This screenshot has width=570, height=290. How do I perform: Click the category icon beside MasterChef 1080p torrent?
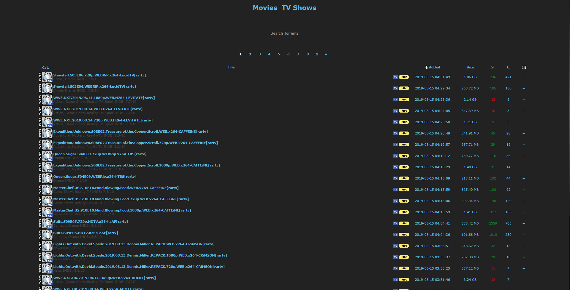[x=46, y=212]
